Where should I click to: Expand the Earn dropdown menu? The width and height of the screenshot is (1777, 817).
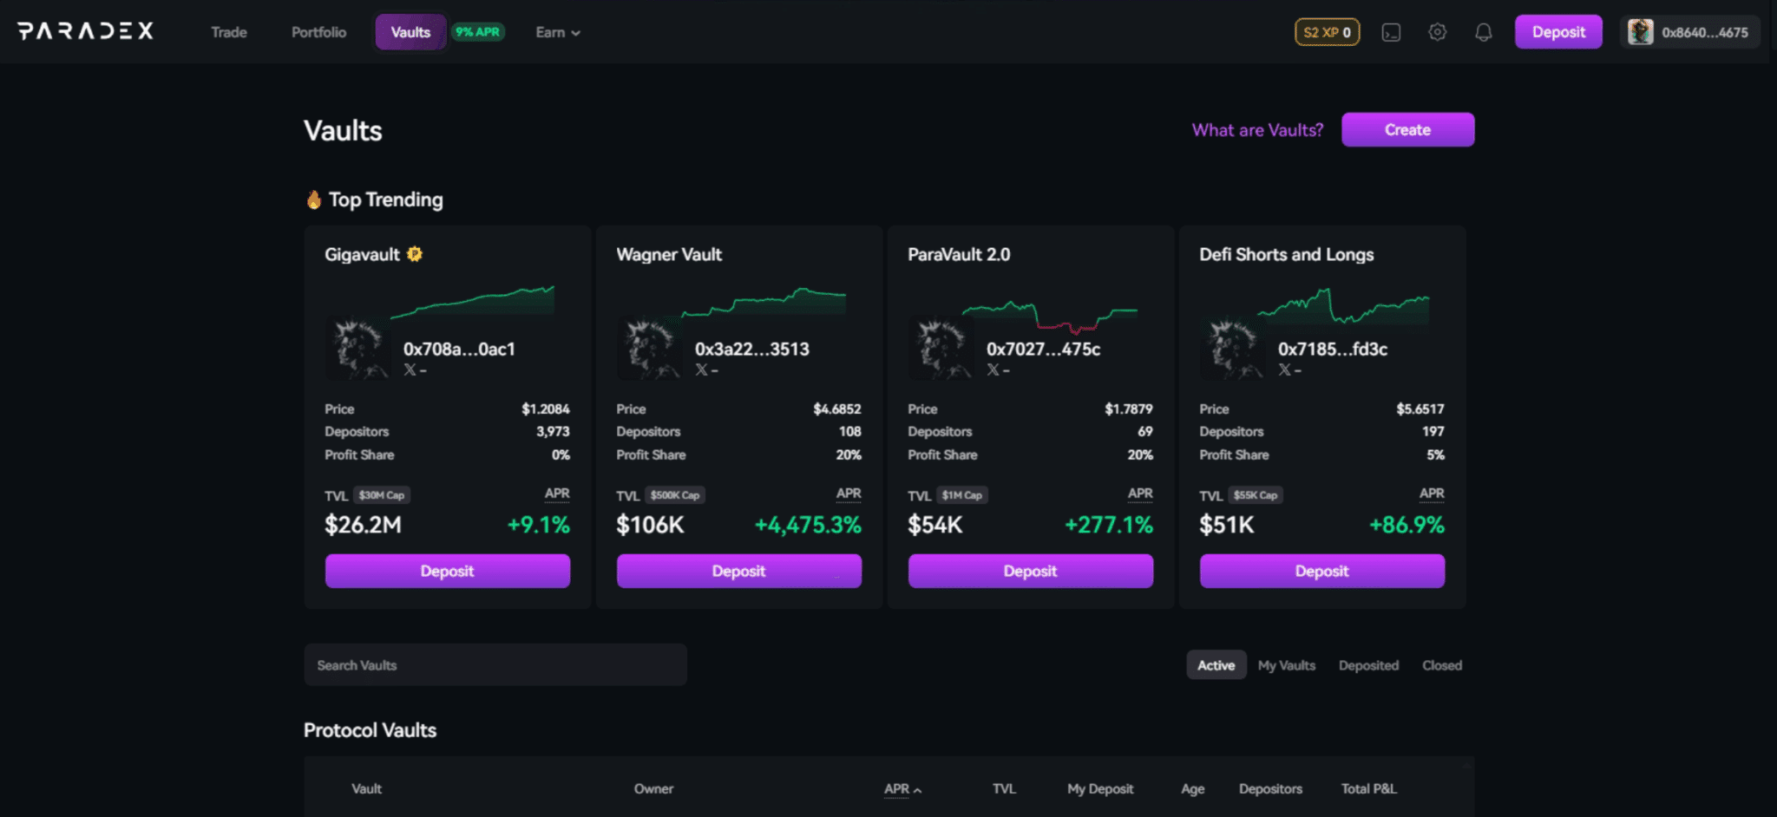[x=557, y=32]
